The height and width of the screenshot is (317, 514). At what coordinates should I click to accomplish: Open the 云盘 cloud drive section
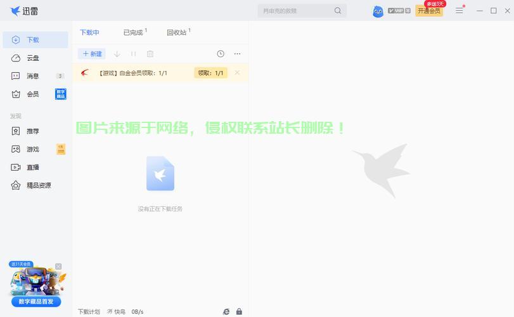click(35, 58)
